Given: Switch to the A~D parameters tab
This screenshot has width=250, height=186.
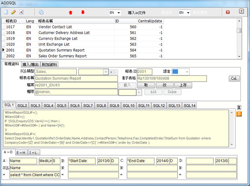Looking at the screenshot, I should coord(8,152).
